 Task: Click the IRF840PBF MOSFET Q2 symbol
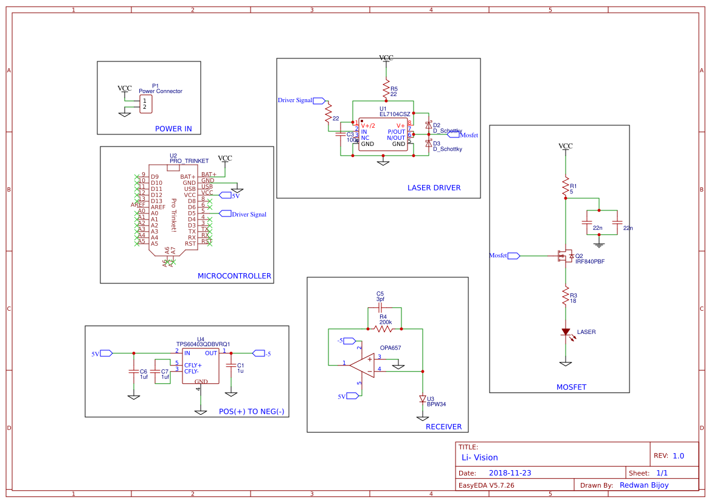[x=566, y=255]
